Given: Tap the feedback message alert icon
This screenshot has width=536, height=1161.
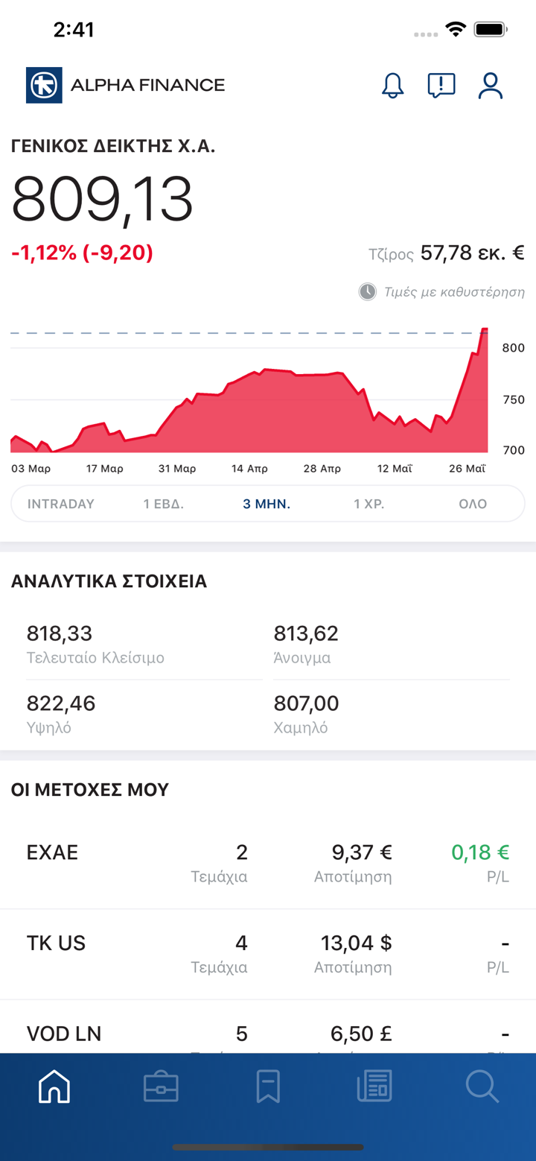Looking at the screenshot, I should (x=441, y=86).
